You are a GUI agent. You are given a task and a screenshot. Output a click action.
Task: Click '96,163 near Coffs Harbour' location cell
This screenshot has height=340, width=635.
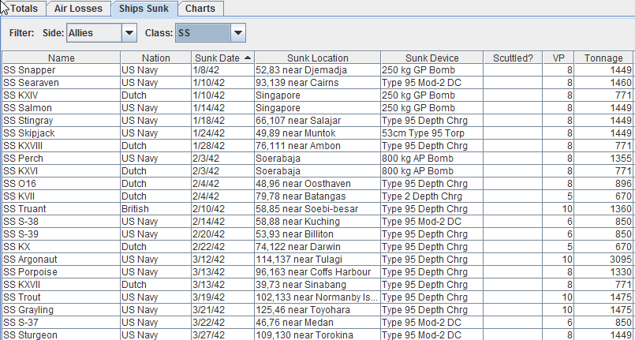click(x=318, y=272)
